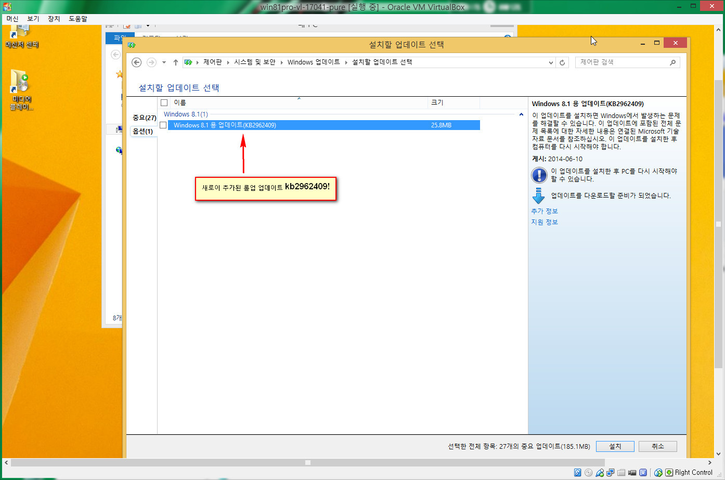Click the Windows Update icon in the window title bar
This screenshot has height=480, width=725.
132,45
